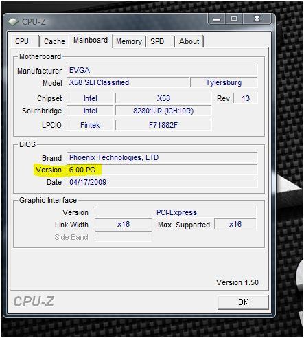
Task: Click the Southbridge label
Action: coord(42,111)
